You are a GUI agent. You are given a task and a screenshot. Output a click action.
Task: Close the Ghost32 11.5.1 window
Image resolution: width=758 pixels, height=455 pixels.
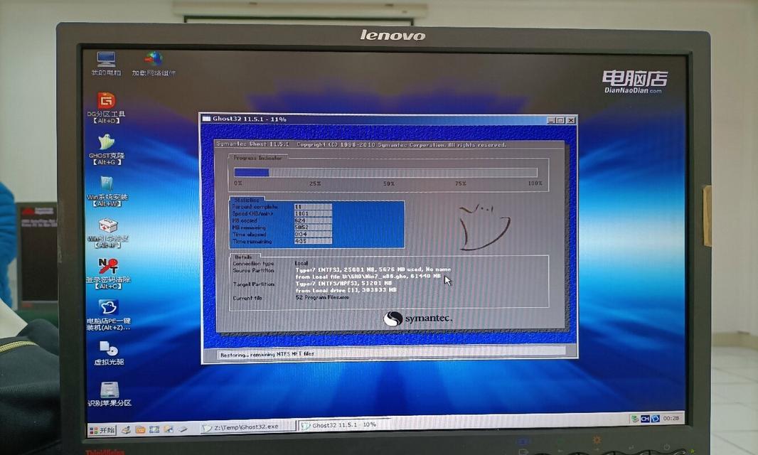pos(570,120)
